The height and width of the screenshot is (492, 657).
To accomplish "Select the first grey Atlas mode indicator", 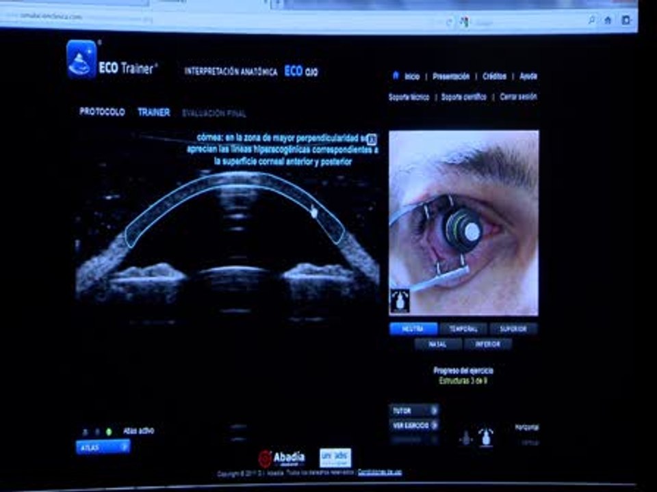I will click(x=85, y=432).
